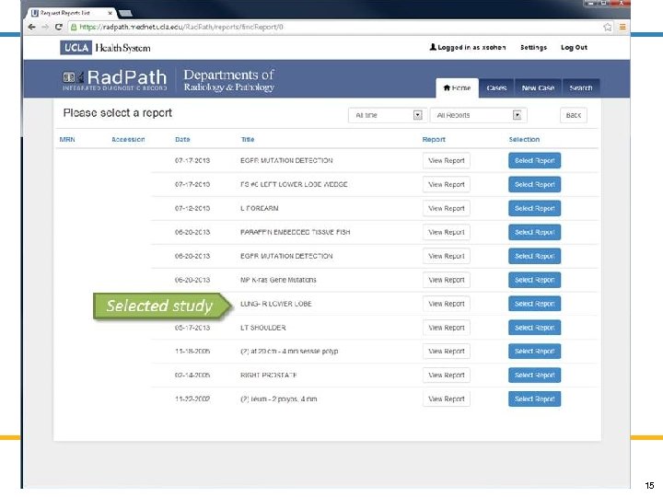View Report for LUNG- R LOWER LOBE
Viewport: 663px width, 497px height.
(446, 304)
